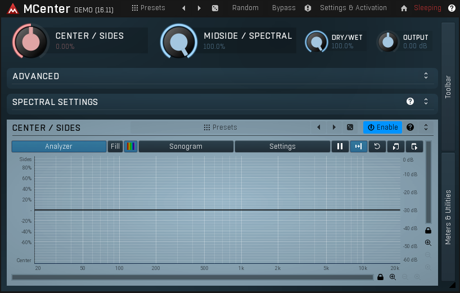Click the spectrum color bars icon
Image resolution: width=460 pixels, height=293 pixels.
click(130, 146)
